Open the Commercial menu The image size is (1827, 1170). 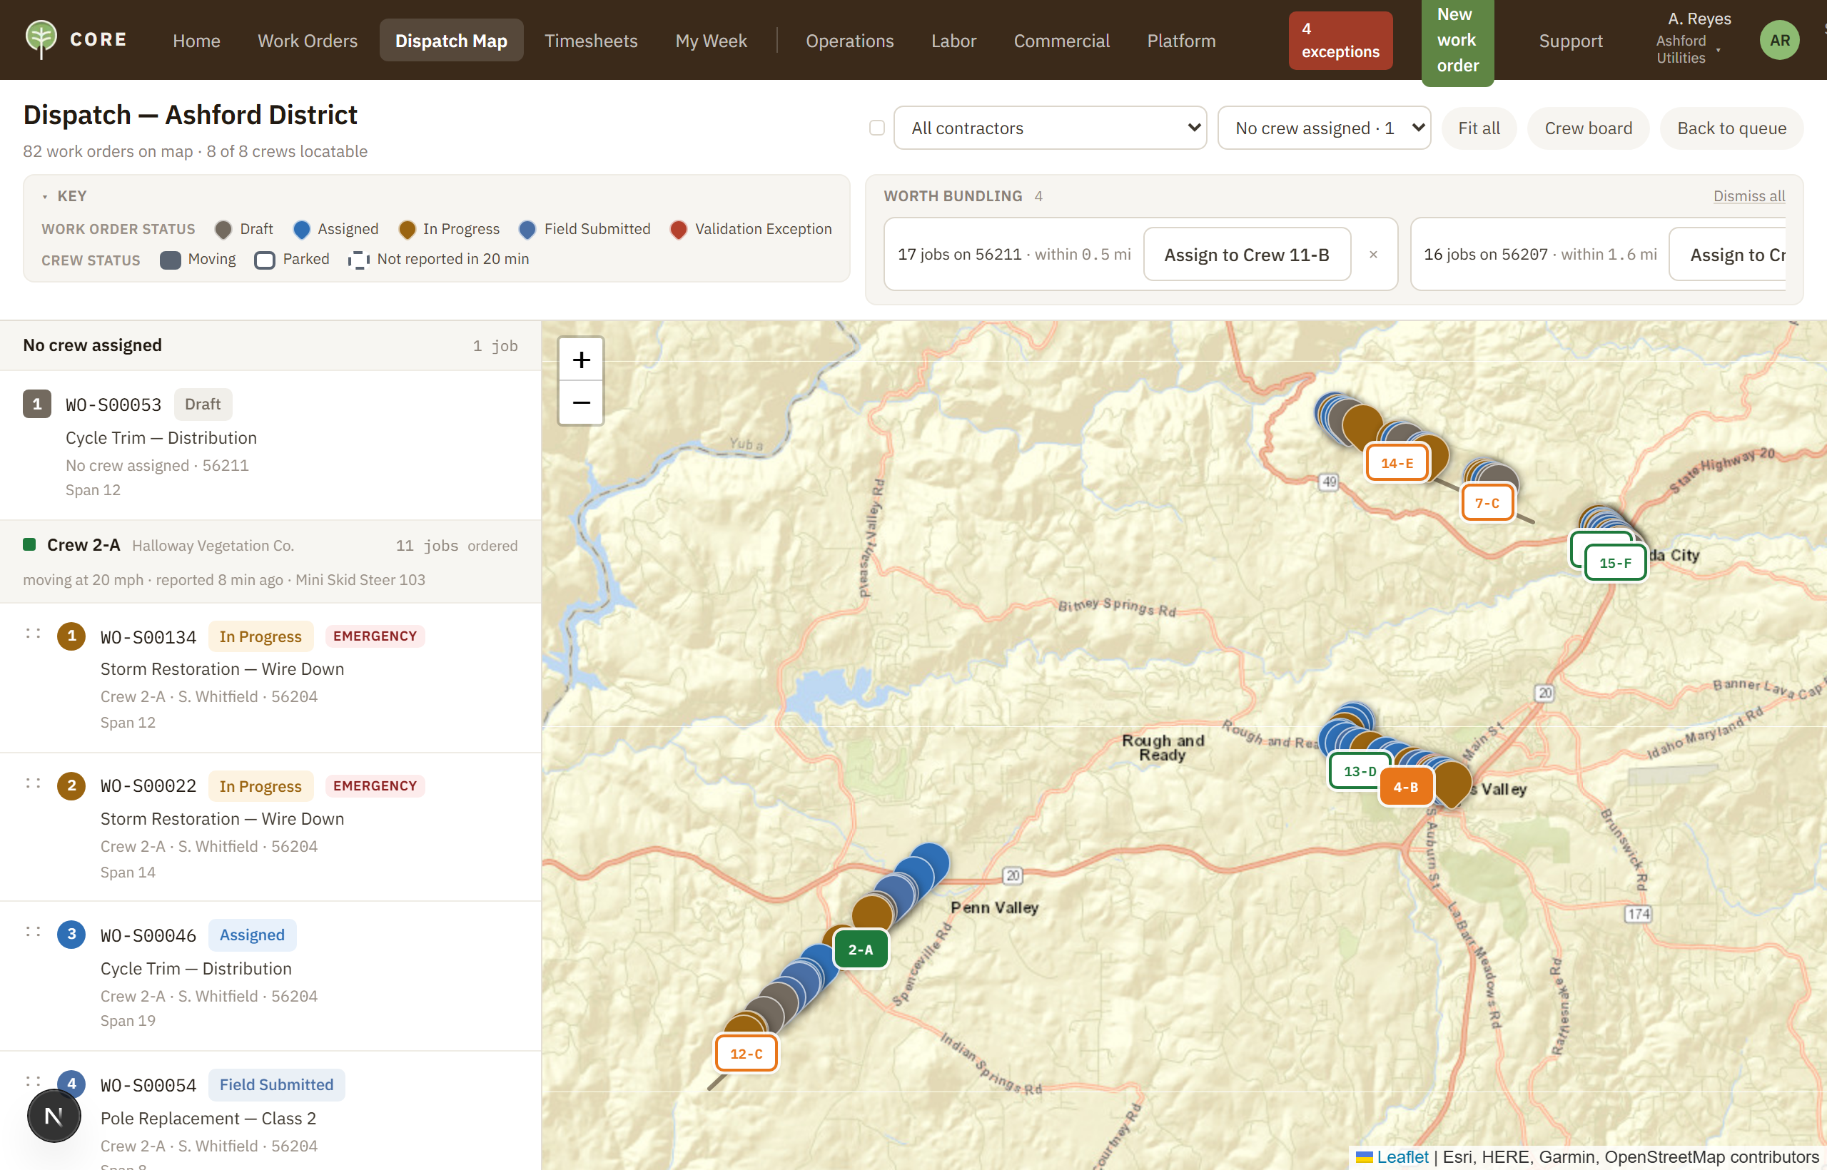pyautogui.click(x=1062, y=40)
